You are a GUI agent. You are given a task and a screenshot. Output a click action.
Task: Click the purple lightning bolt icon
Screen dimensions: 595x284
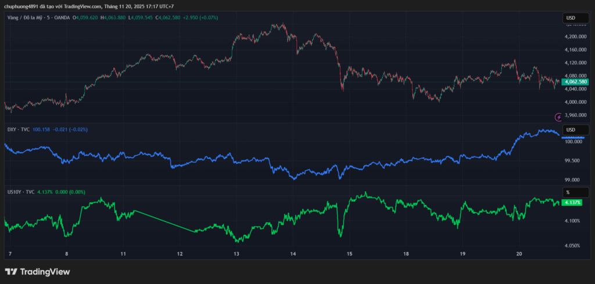(558, 117)
